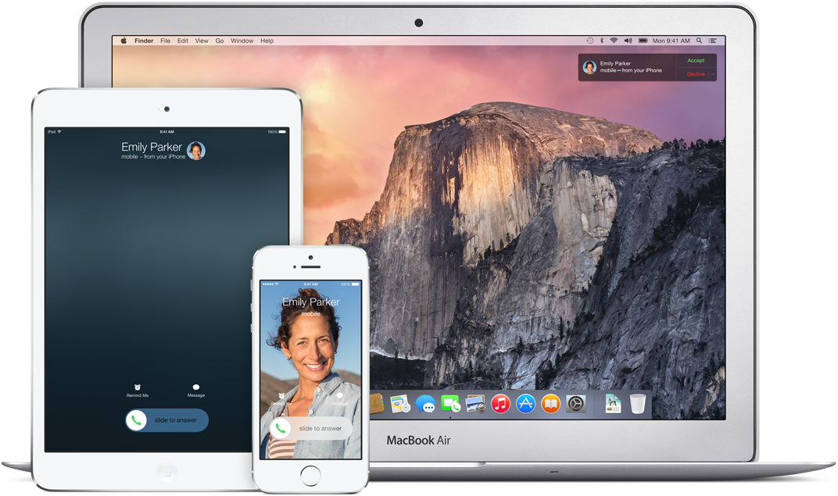The width and height of the screenshot is (838, 496).
Task: Click Emily Parker's avatar in Mac notification
Action: pos(589,67)
